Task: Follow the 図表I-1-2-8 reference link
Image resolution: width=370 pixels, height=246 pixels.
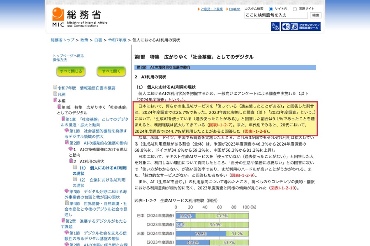Action: click(255, 131)
